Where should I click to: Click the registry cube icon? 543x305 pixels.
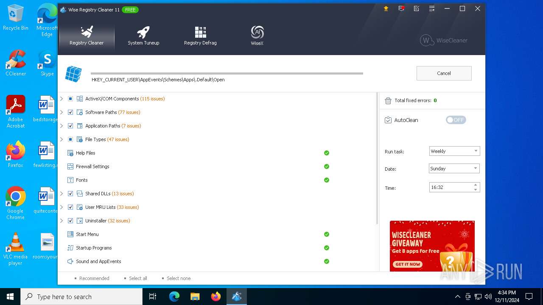(73, 74)
